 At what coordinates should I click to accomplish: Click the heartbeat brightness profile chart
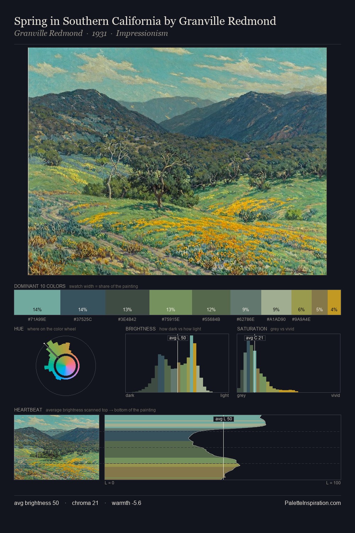[223, 447]
